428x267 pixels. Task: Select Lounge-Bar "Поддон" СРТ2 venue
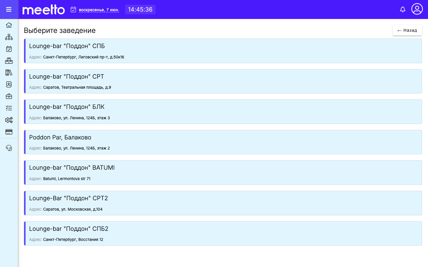point(223,203)
